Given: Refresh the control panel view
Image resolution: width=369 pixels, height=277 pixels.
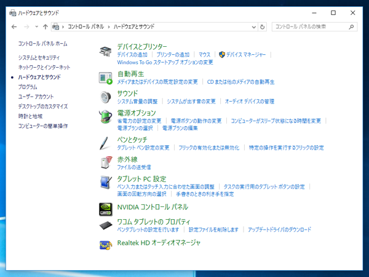Looking at the screenshot, I should [262, 27].
